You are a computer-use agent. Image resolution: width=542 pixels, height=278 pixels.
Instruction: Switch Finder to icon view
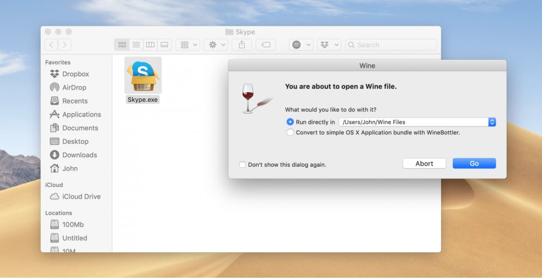(x=122, y=45)
